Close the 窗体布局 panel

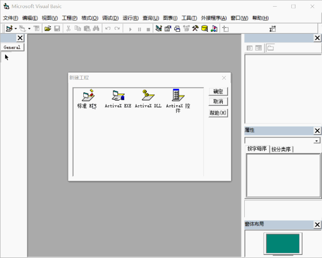click(x=317, y=225)
